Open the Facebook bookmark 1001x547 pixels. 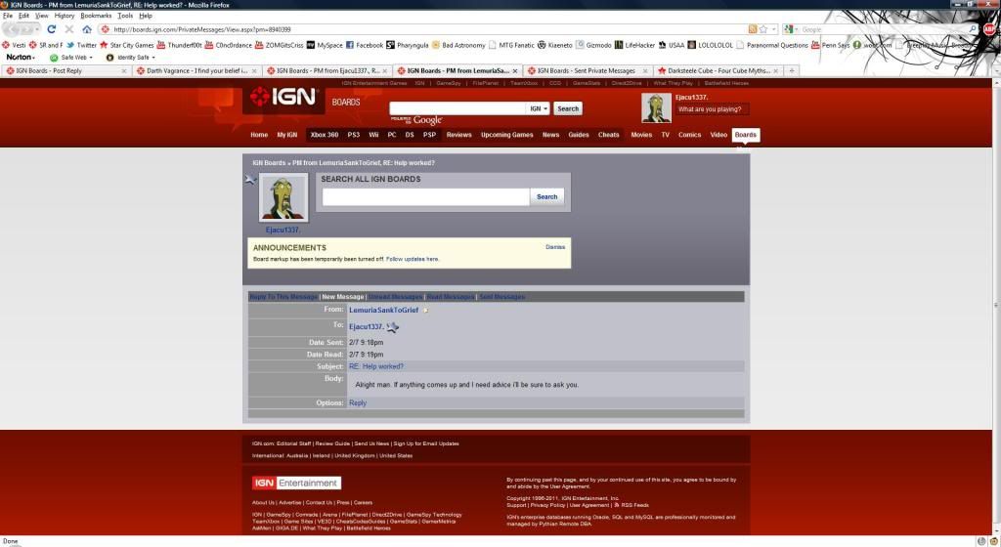click(365, 45)
